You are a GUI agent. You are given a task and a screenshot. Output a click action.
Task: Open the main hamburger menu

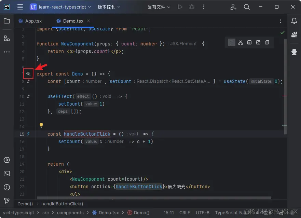[19, 7]
